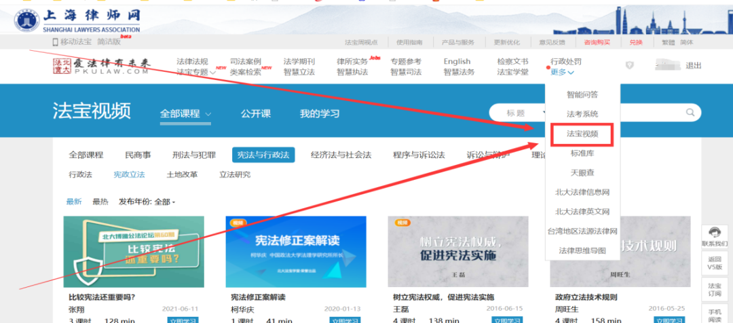Select 法宝视频 from the dropdown menu
733x323 pixels.
[582, 134]
